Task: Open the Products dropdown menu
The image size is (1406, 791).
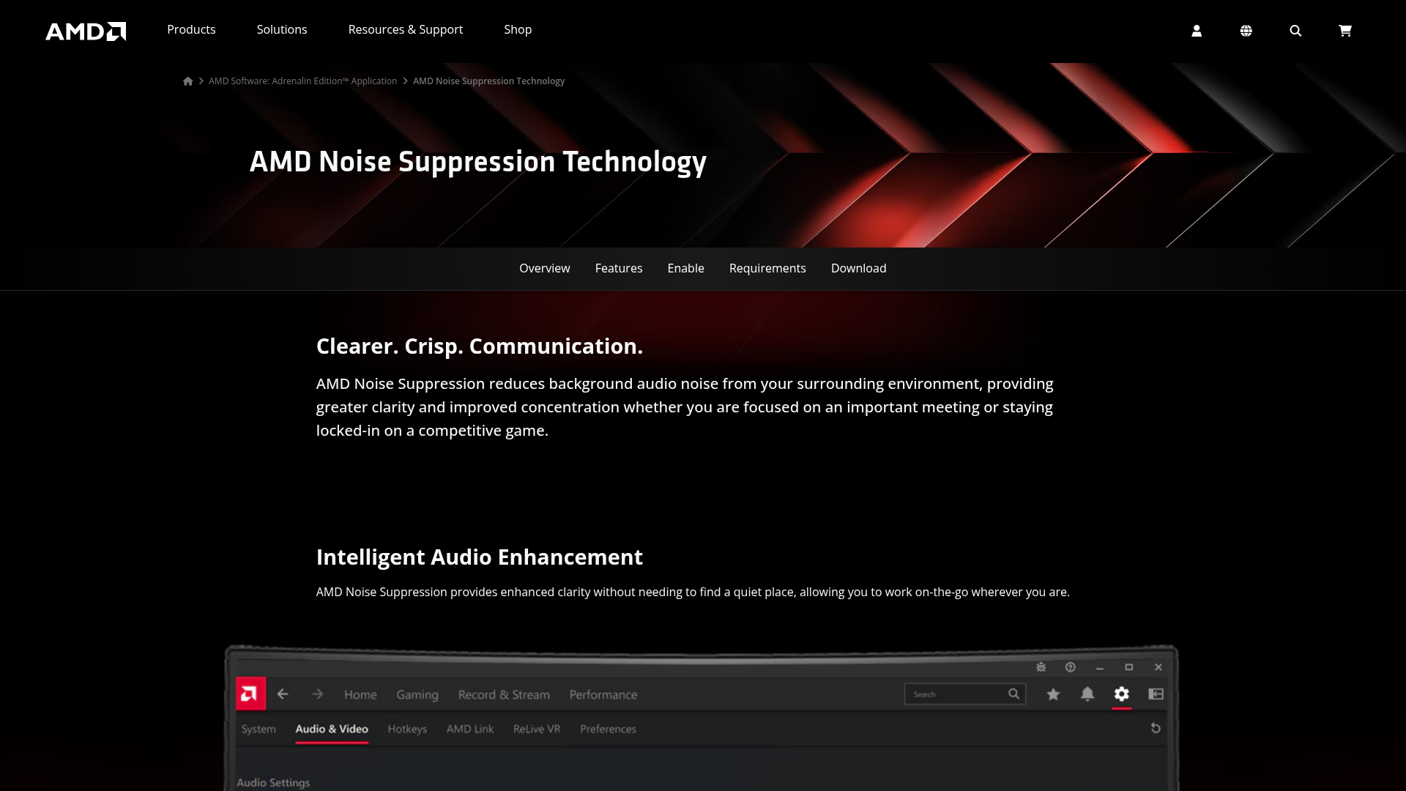Action: (190, 29)
